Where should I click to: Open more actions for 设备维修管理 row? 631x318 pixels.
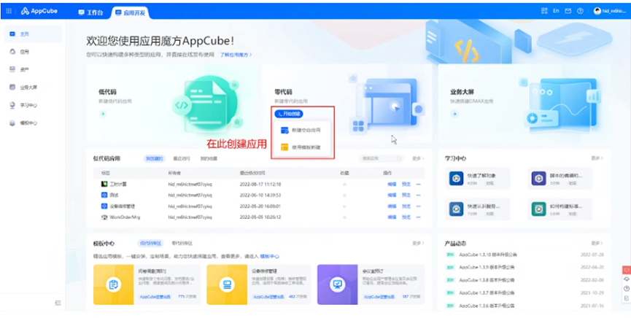[x=419, y=206]
